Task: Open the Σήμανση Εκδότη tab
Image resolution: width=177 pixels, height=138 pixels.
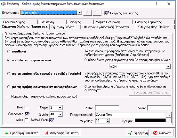Action: pos(63,27)
